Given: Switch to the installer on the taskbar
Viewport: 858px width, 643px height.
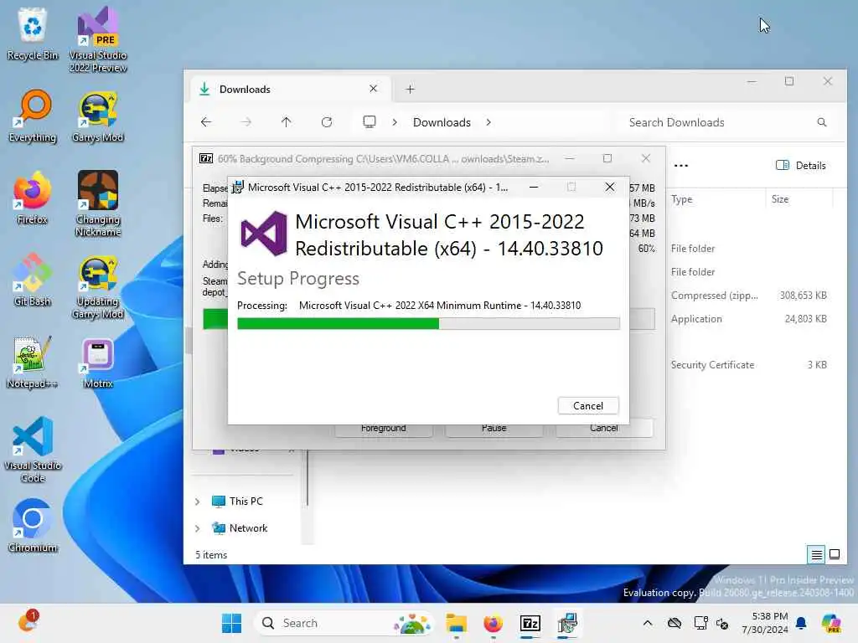Looking at the screenshot, I should click(x=567, y=623).
